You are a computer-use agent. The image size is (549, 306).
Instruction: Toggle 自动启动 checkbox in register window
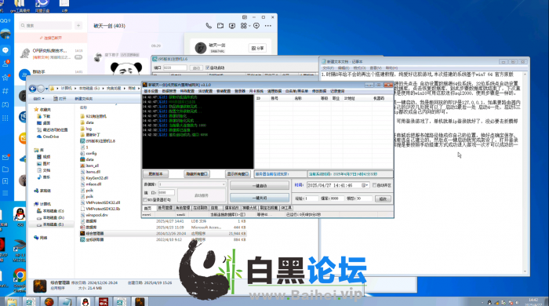(208, 67)
